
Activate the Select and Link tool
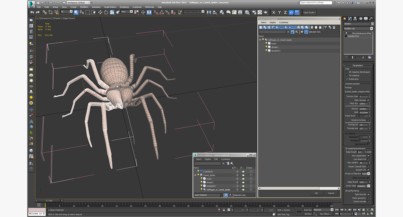(x=45, y=12)
